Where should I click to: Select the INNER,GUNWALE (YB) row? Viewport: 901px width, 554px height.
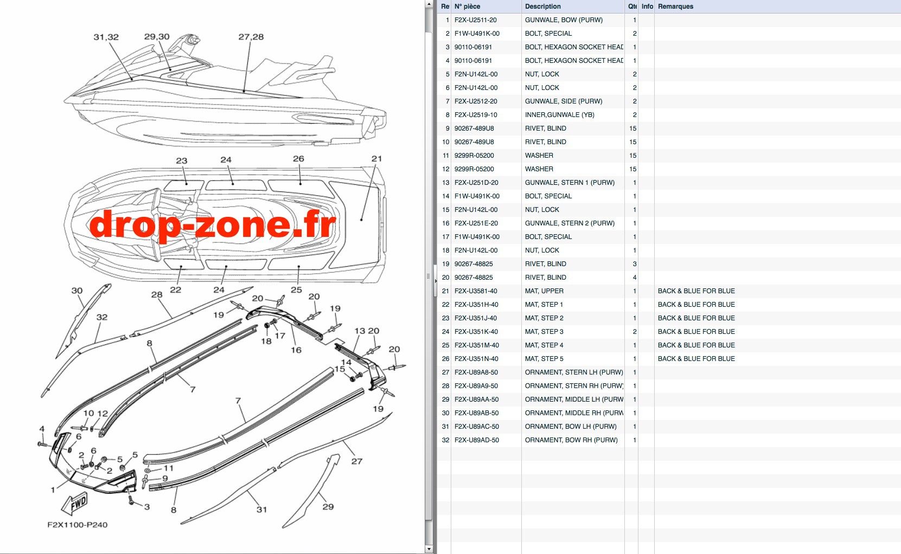point(669,115)
